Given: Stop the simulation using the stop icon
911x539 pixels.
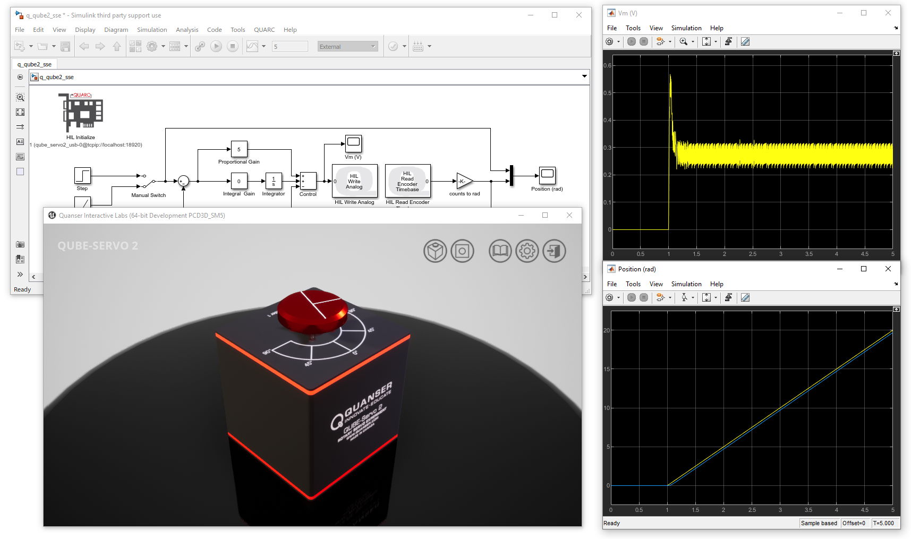Looking at the screenshot, I should tap(232, 46).
